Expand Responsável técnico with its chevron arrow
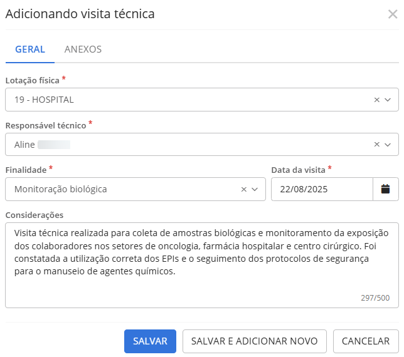Screen dimensions: 404x357 pos(388,145)
